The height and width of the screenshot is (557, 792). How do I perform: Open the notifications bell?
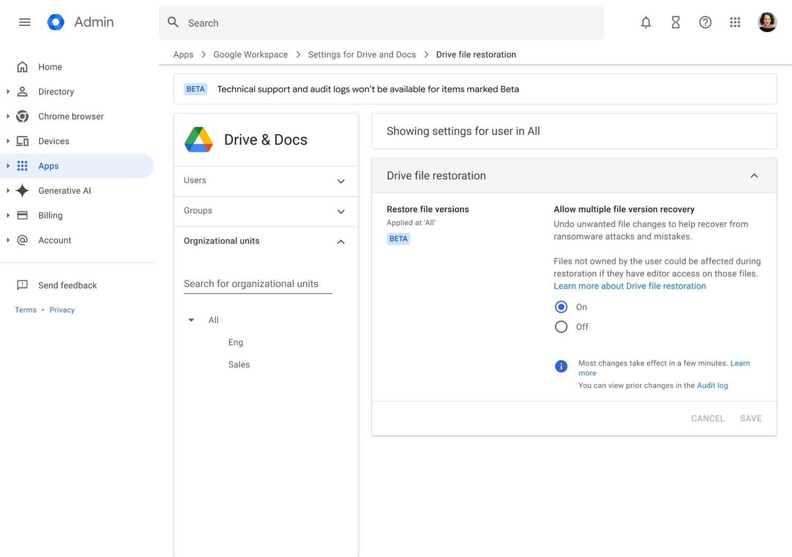coord(646,22)
